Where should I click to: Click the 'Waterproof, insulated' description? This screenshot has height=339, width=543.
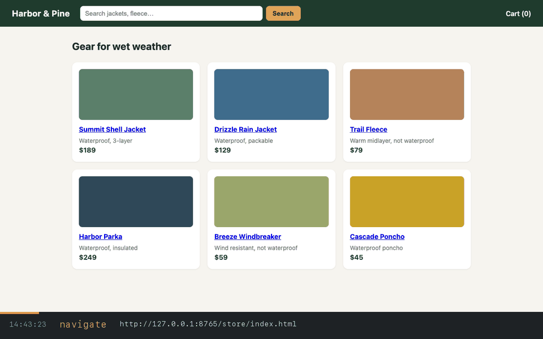click(108, 248)
